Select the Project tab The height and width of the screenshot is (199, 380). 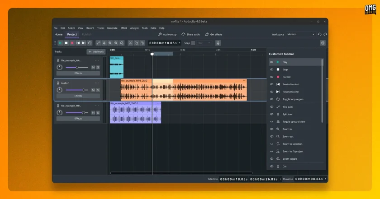pyautogui.click(x=72, y=35)
